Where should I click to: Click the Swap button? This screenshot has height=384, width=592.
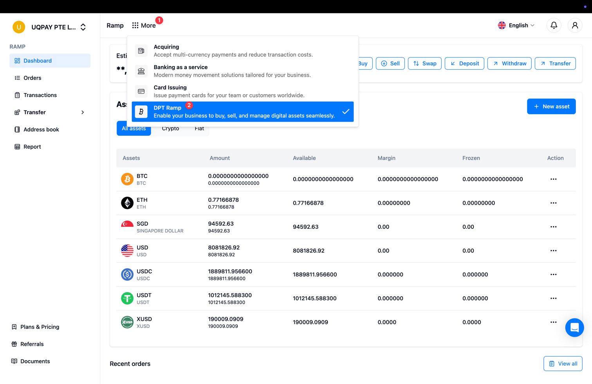(x=425, y=63)
